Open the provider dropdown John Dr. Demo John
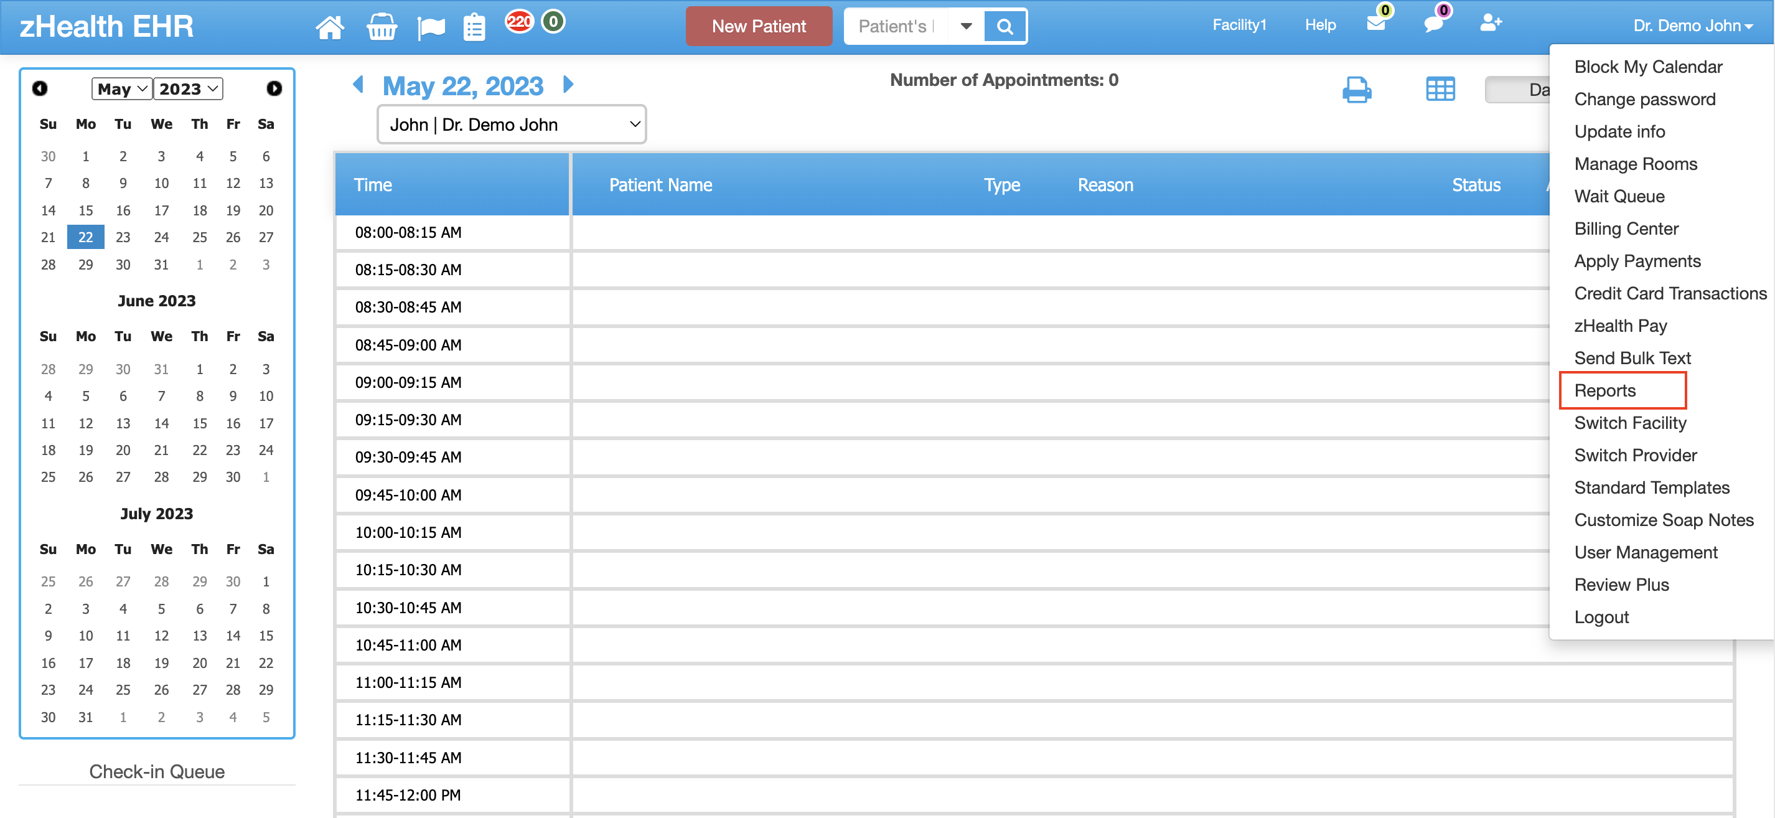The height and width of the screenshot is (818, 1775). click(512, 125)
